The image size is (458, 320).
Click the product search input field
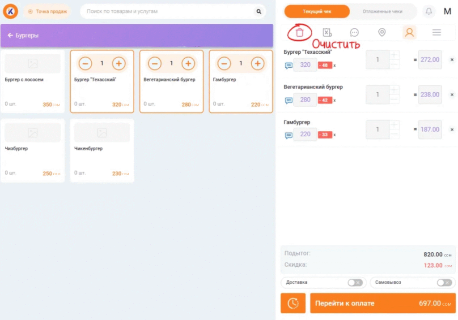[168, 11]
